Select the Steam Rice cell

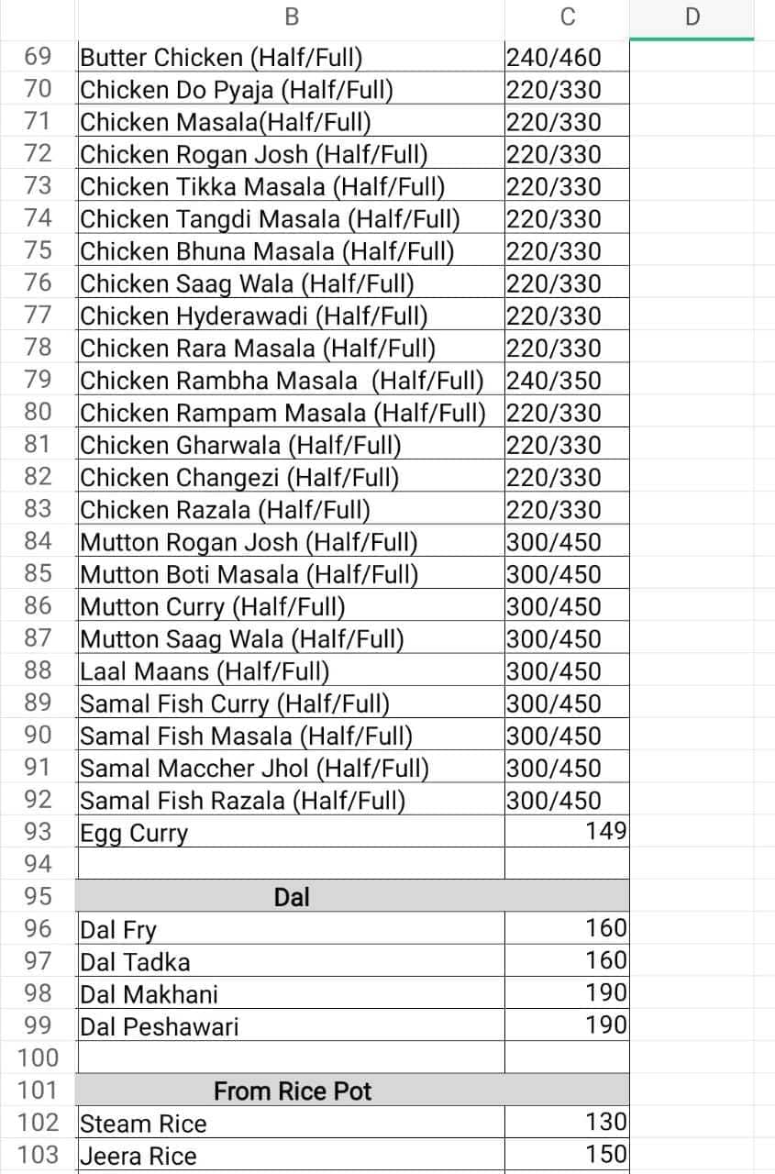[x=290, y=1123]
